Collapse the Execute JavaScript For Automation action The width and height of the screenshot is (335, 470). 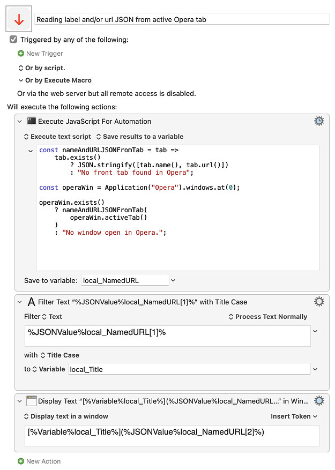pos(20,121)
